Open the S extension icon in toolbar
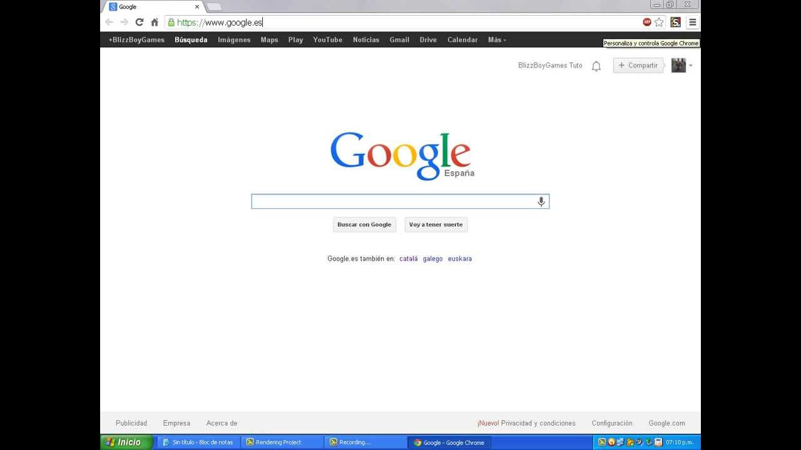This screenshot has height=450, width=801. [675, 22]
